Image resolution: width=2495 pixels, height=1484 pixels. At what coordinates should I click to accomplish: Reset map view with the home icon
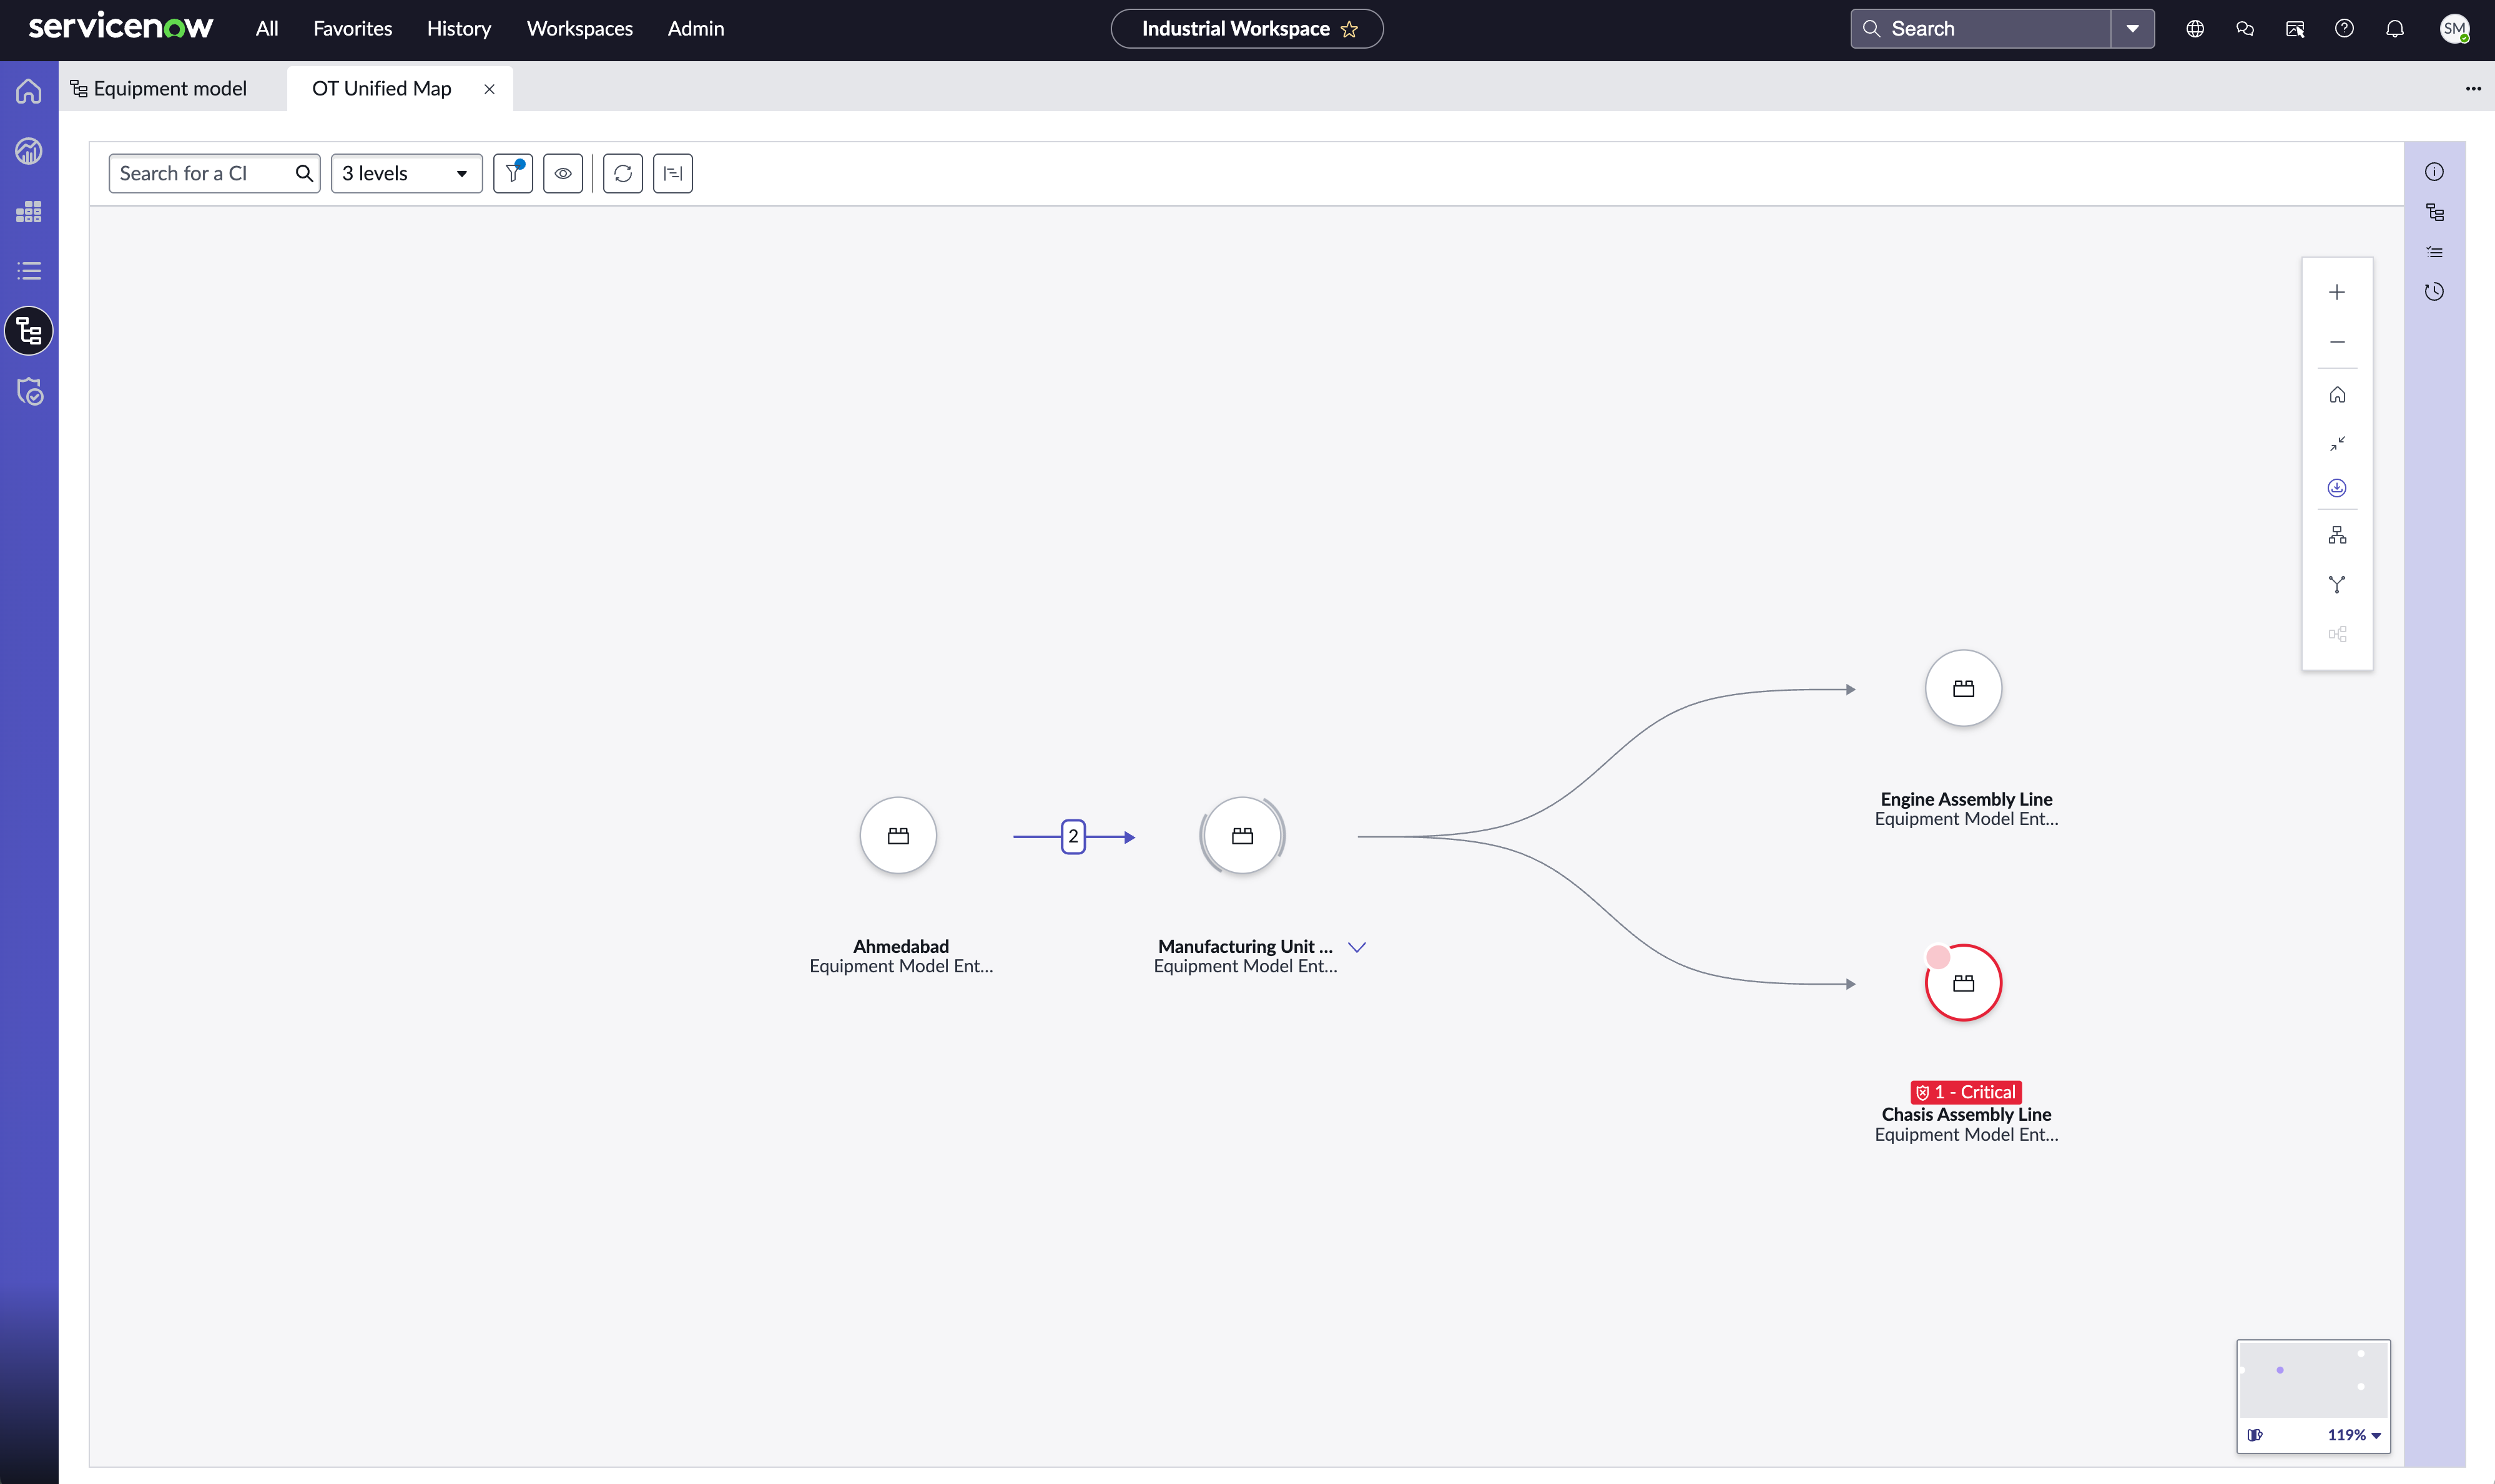2337,395
